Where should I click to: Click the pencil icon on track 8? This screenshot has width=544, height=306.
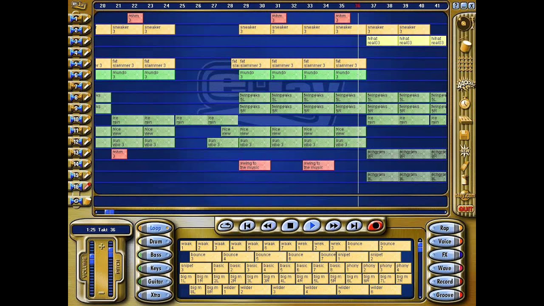[x=87, y=97]
